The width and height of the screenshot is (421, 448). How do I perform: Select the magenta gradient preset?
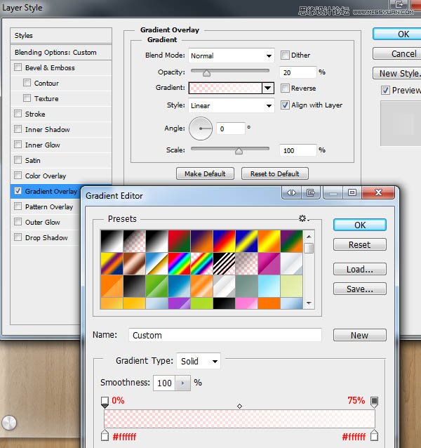coord(269,263)
